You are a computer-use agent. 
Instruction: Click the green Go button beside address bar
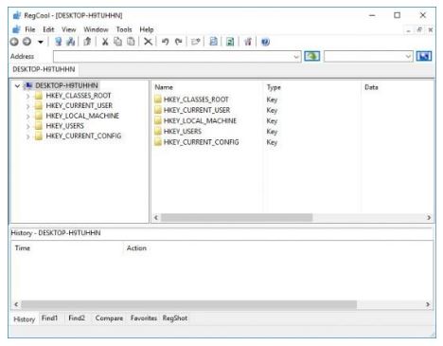tap(312, 56)
